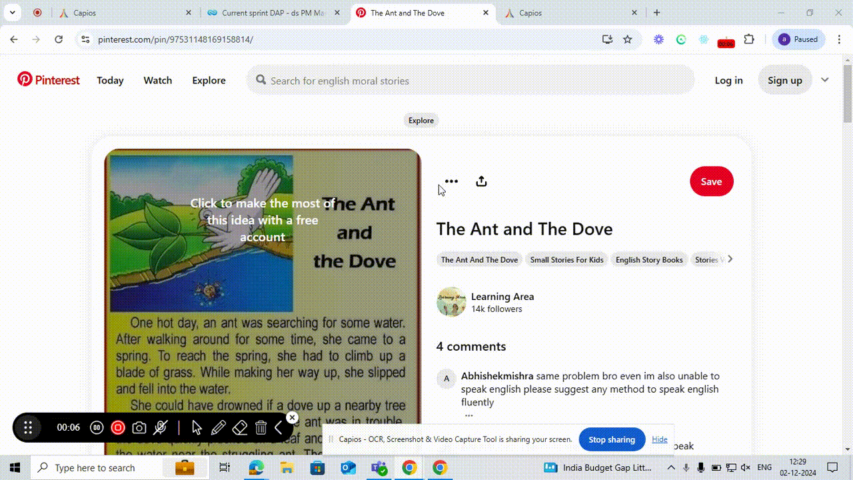Click the trash icon in the recorder toolbar

click(x=261, y=427)
